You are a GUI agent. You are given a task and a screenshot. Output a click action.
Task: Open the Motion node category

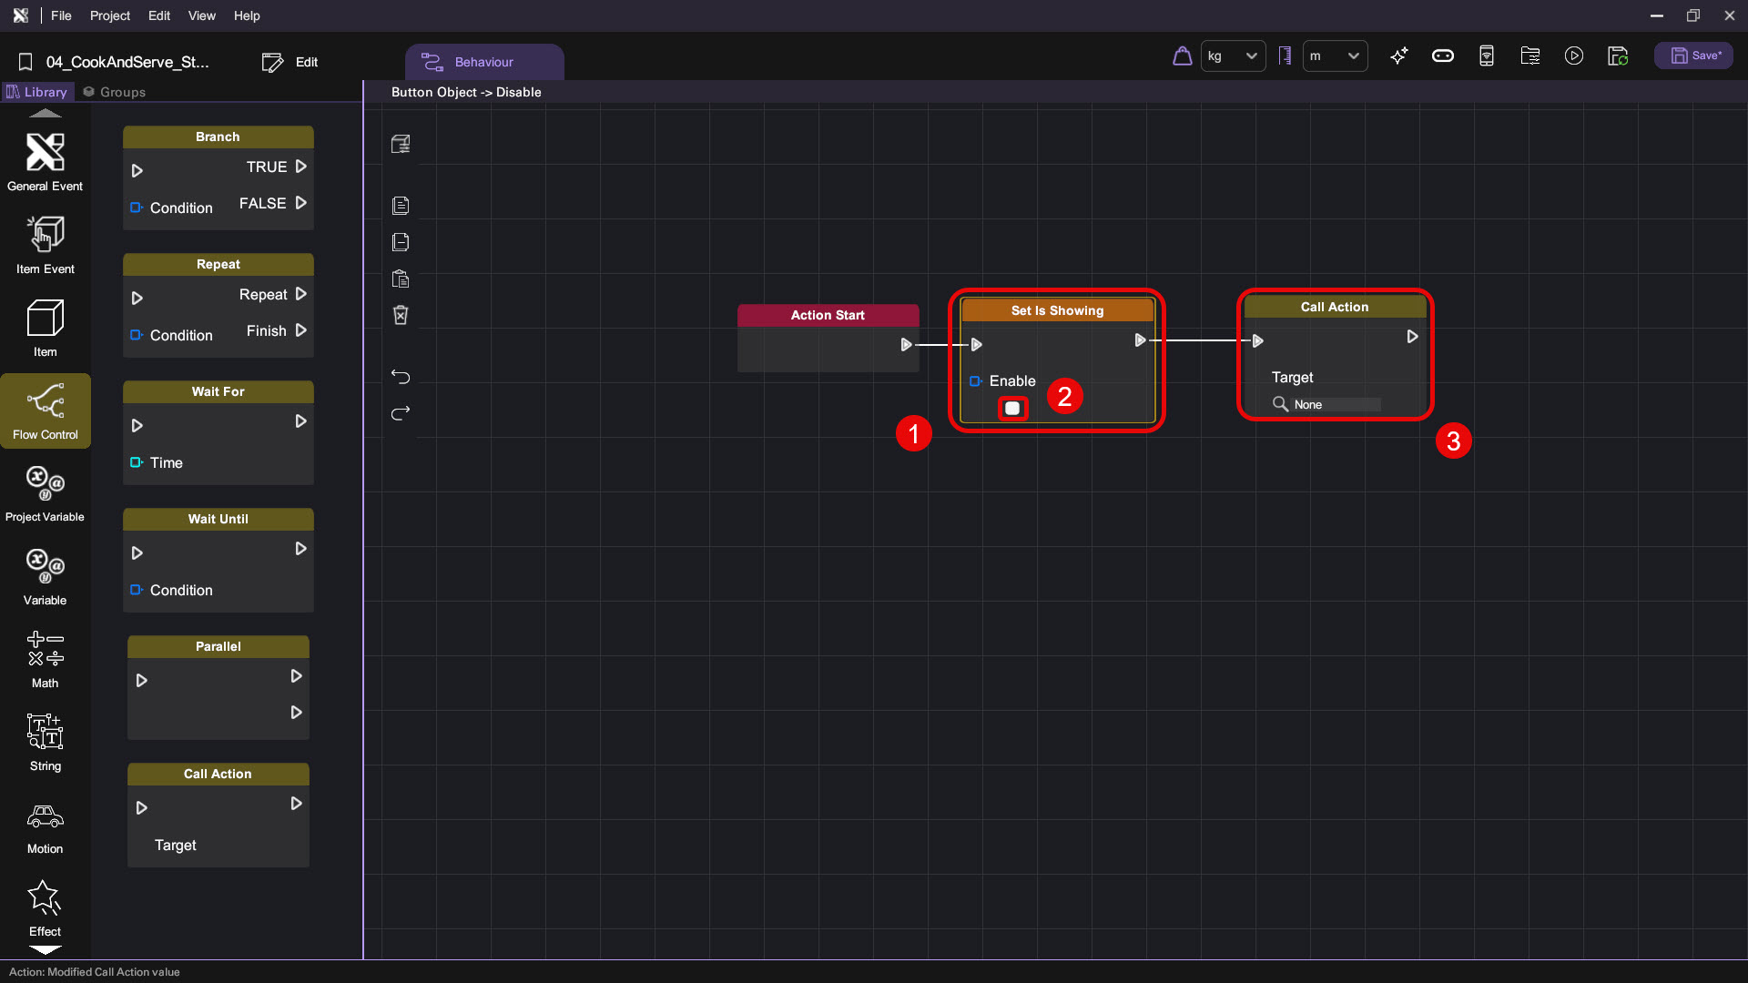coord(46,826)
